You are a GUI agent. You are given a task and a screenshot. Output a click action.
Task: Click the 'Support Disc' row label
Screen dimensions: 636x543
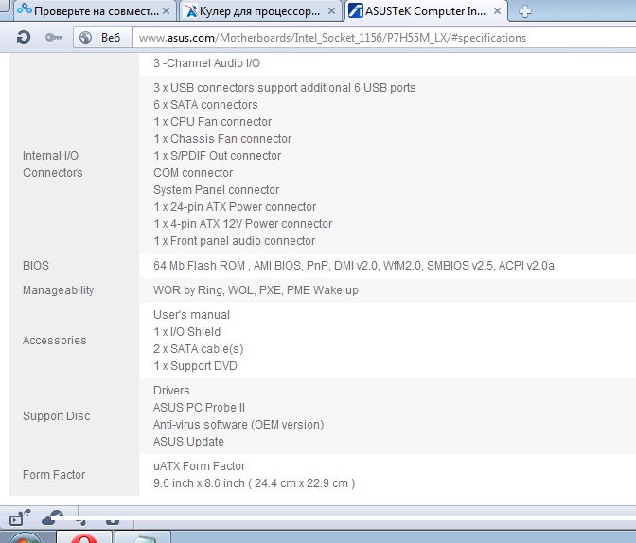coord(57,416)
